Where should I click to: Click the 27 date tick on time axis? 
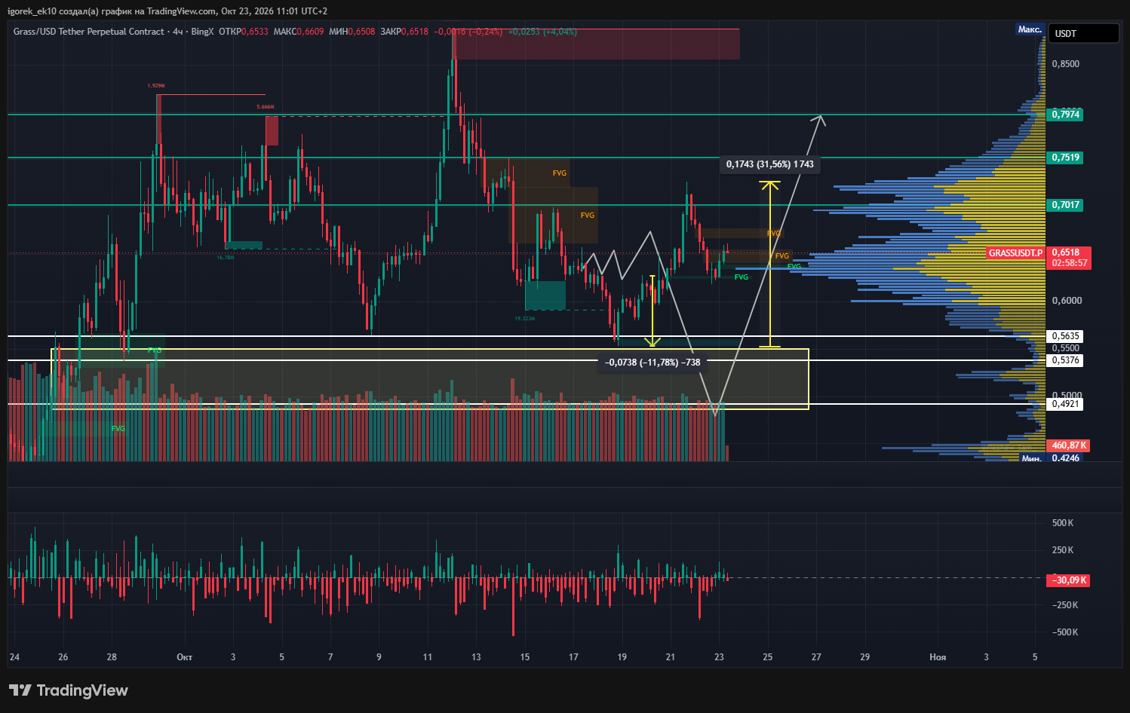[816, 657]
